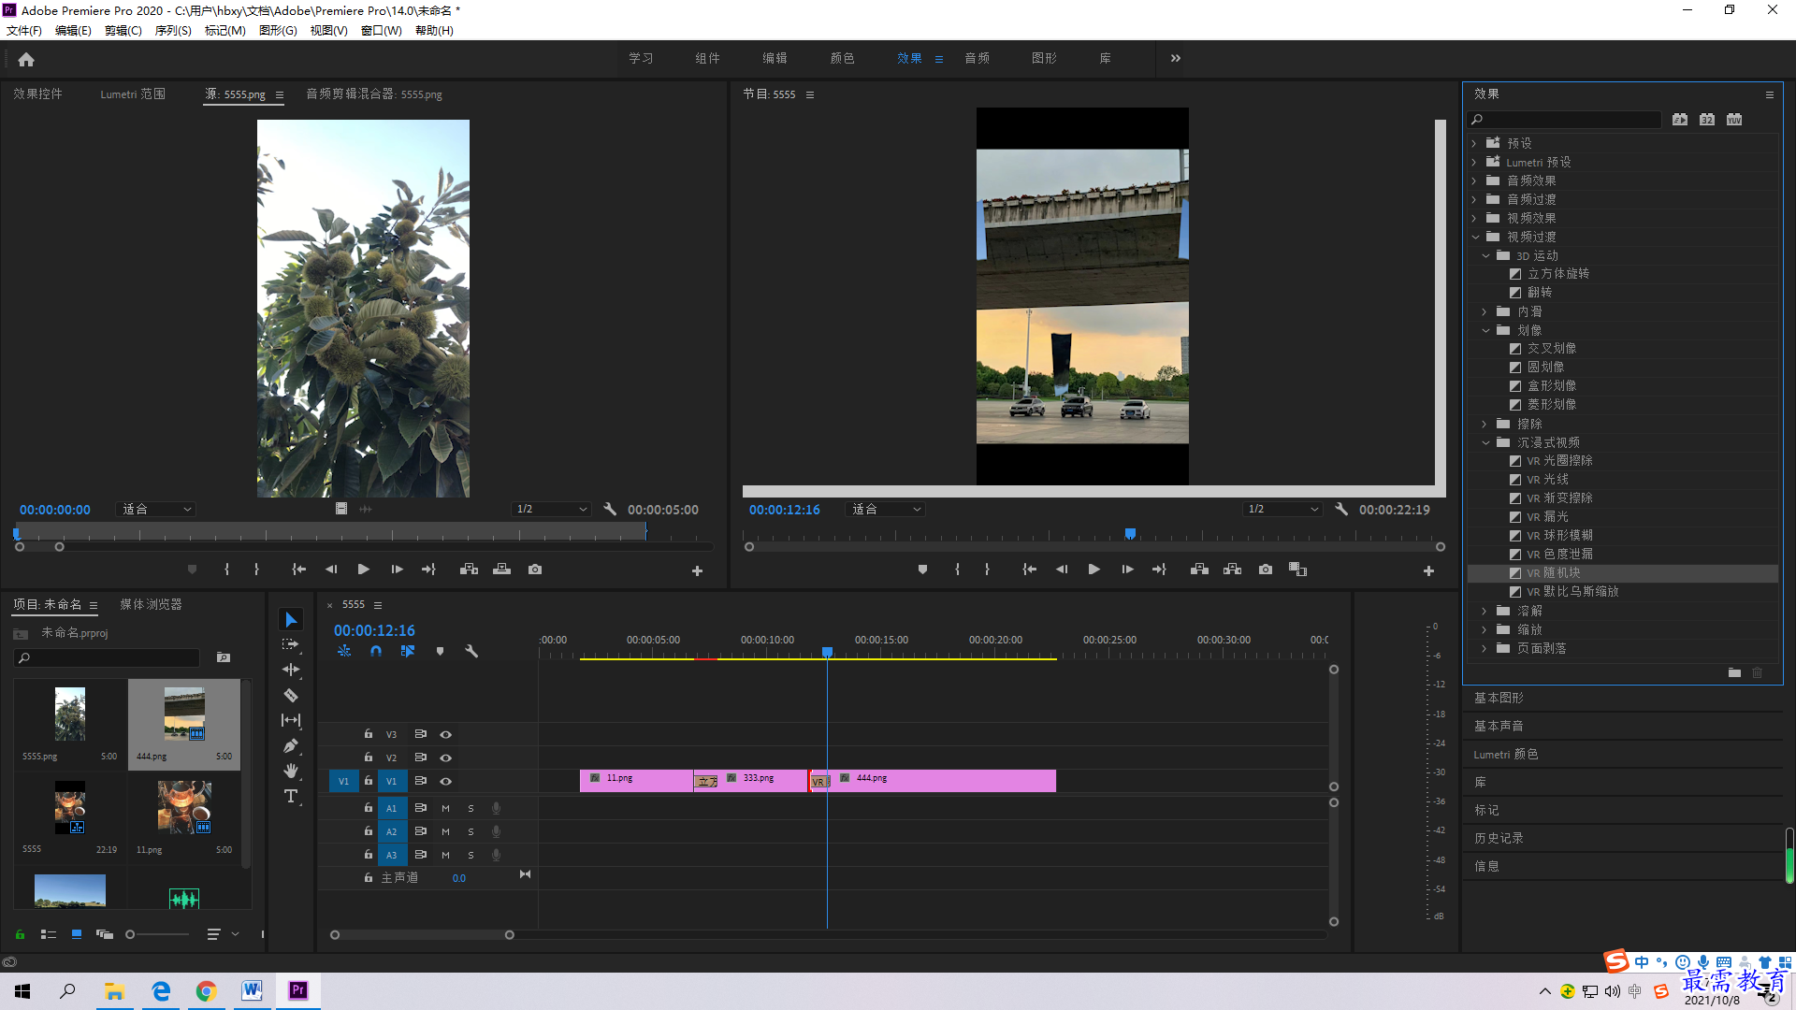Expand the 视频效果 folder
This screenshot has height=1010, width=1796.
(x=1474, y=218)
